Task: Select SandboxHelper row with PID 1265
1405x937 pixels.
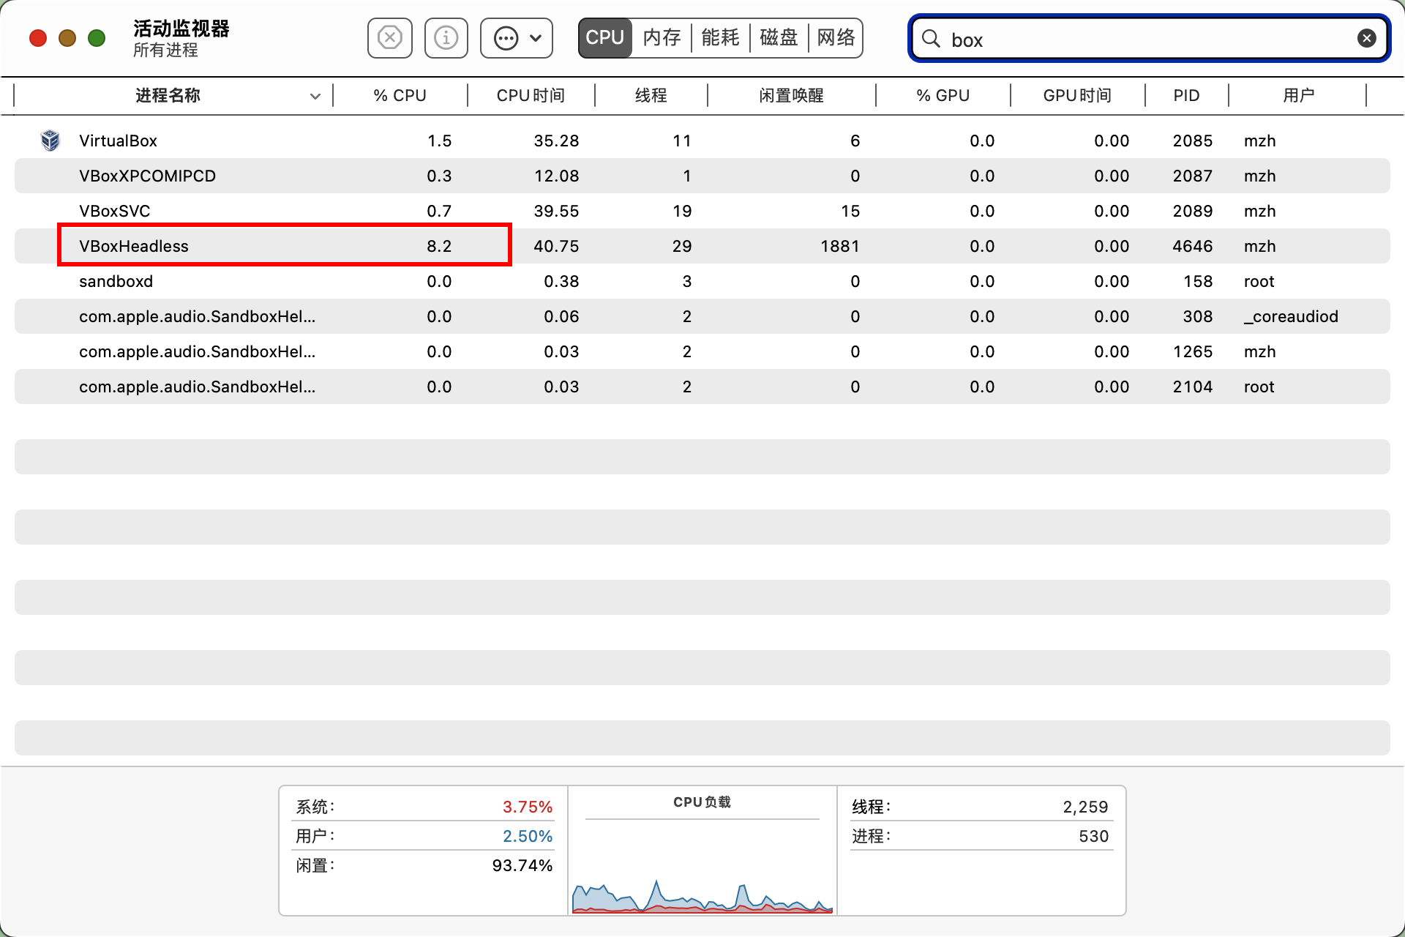Action: 702,351
